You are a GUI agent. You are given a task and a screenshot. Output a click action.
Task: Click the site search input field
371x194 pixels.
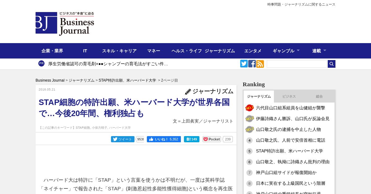[297, 64]
